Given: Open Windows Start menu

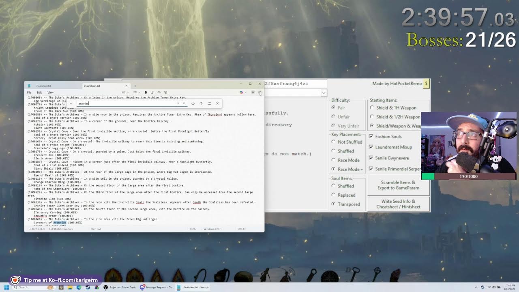Looking at the screenshot, I should click(6, 287).
